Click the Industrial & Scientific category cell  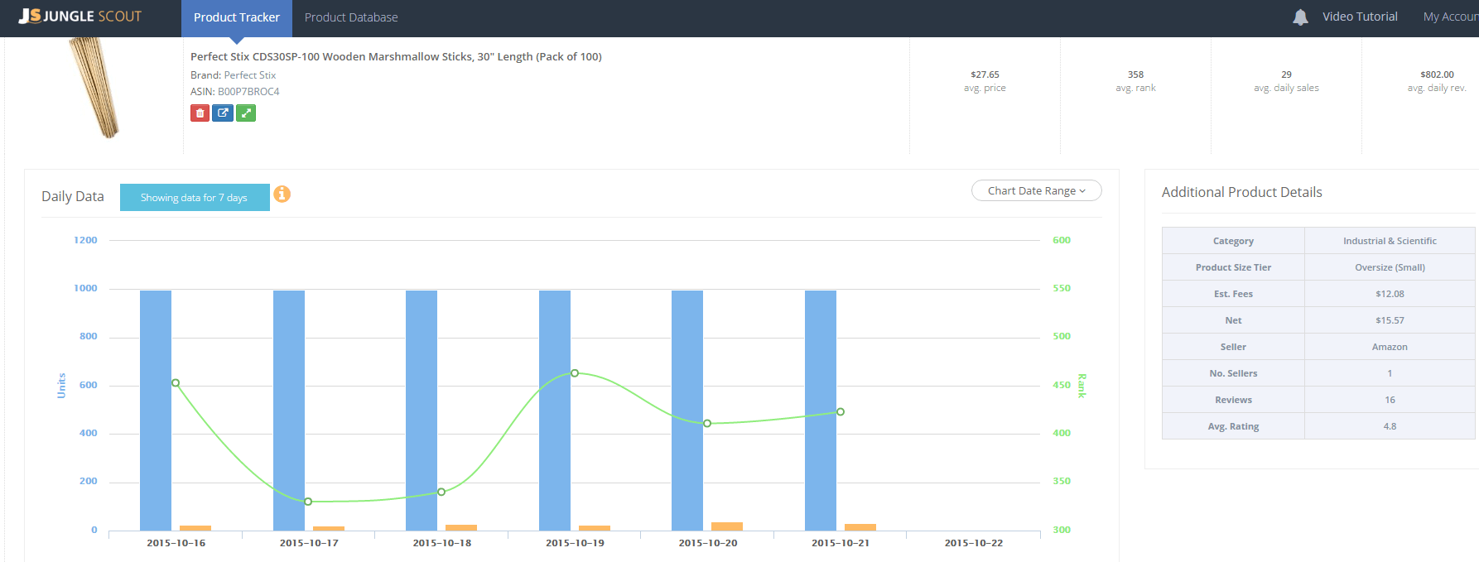coord(1390,241)
